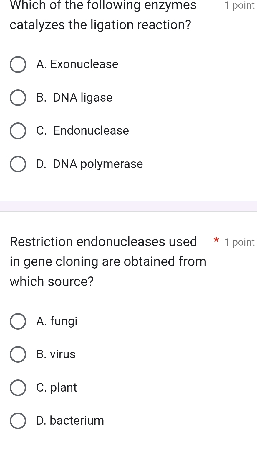Mark the DNA polymerase radio button
257x450 pixels.
tap(18, 164)
